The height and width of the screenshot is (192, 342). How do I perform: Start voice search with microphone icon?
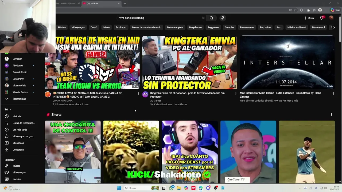coord(223,18)
